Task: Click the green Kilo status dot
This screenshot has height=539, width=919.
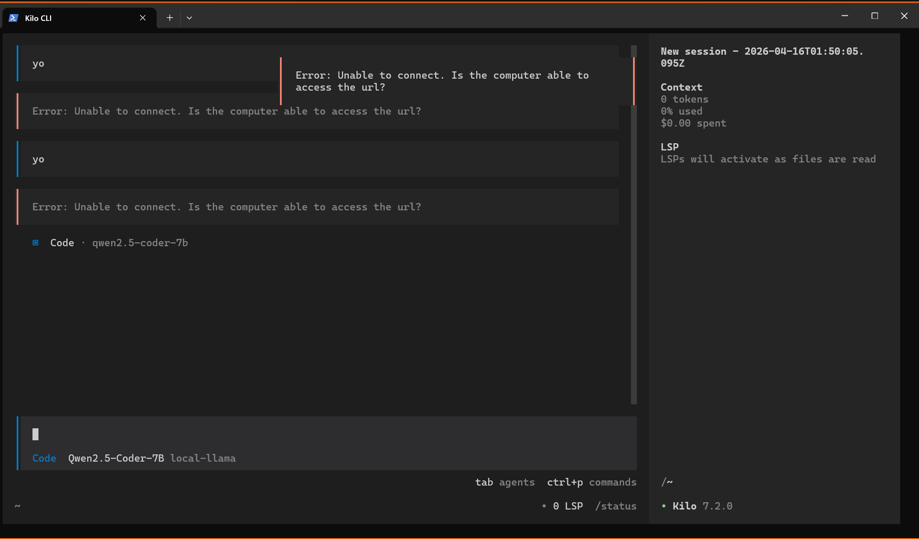Action: click(x=664, y=506)
